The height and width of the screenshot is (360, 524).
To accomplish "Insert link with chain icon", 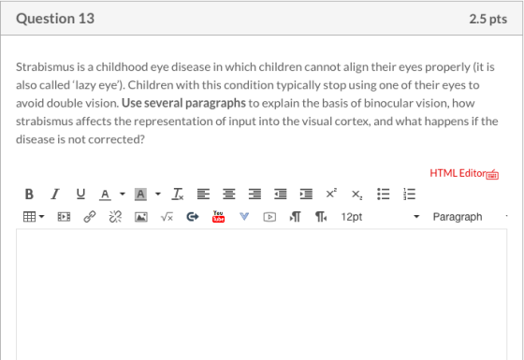I will (x=90, y=217).
